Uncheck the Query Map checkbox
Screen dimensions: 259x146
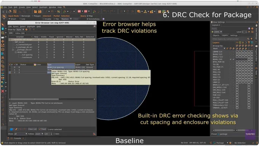point(88,16)
